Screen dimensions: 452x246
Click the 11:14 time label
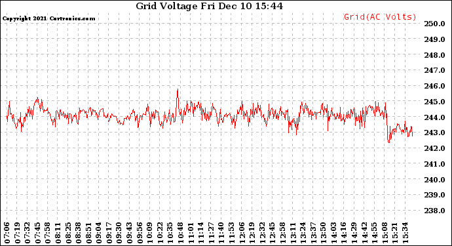tap(201, 233)
